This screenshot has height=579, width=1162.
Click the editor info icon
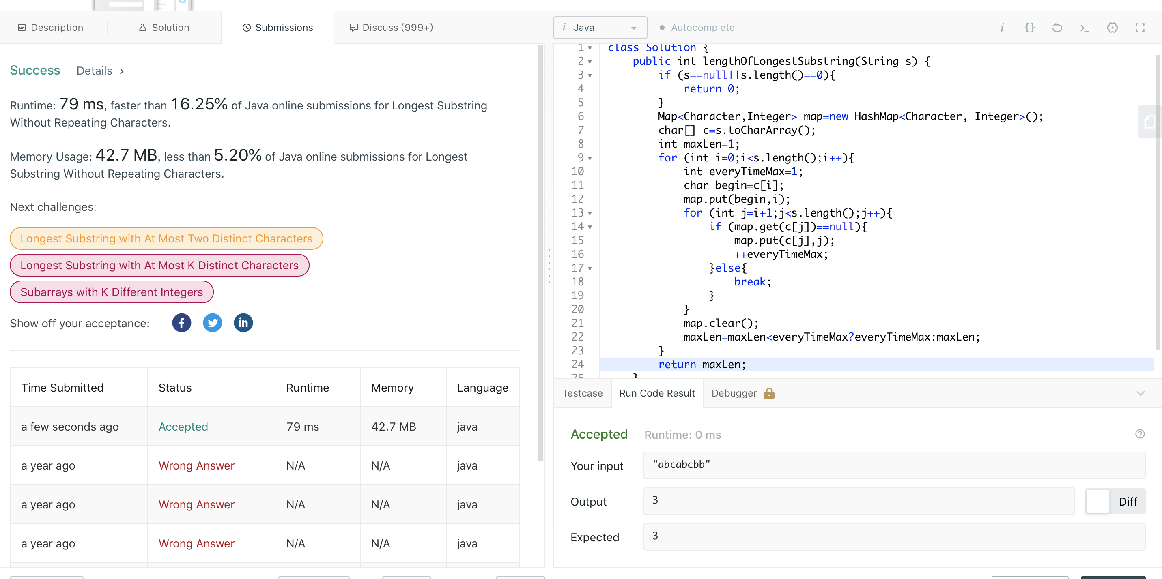click(x=1002, y=28)
